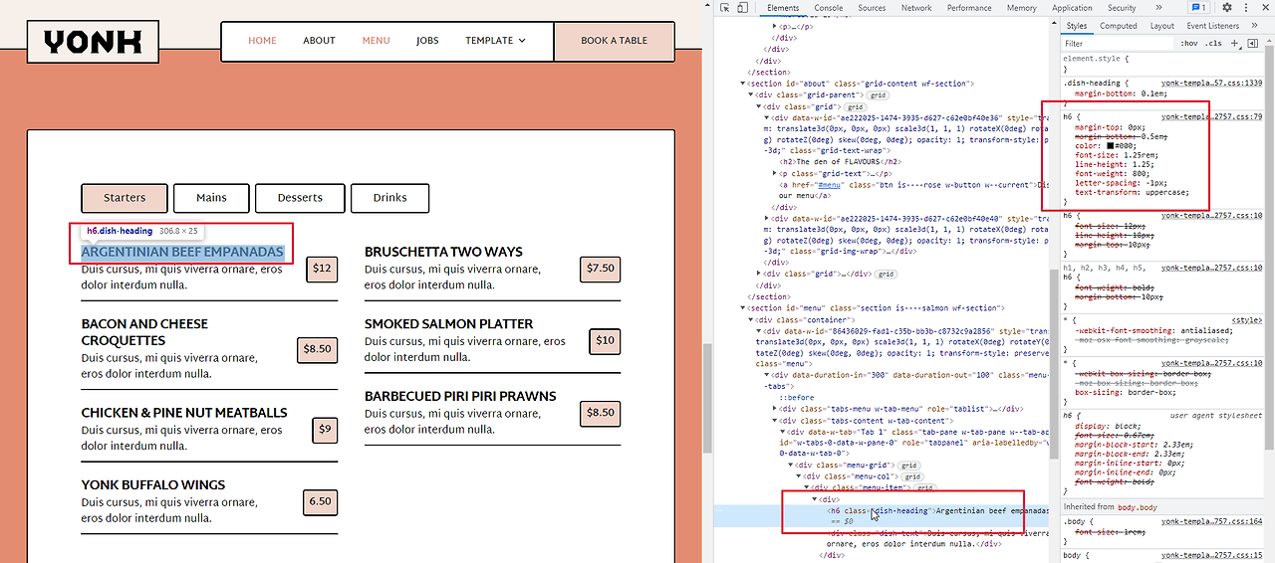Collapse the section id="about" node
Image resolution: width=1275 pixels, height=563 pixels.
(744, 84)
